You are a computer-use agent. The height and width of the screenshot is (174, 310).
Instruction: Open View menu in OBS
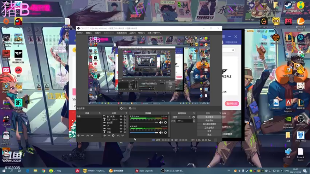click(98, 33)
